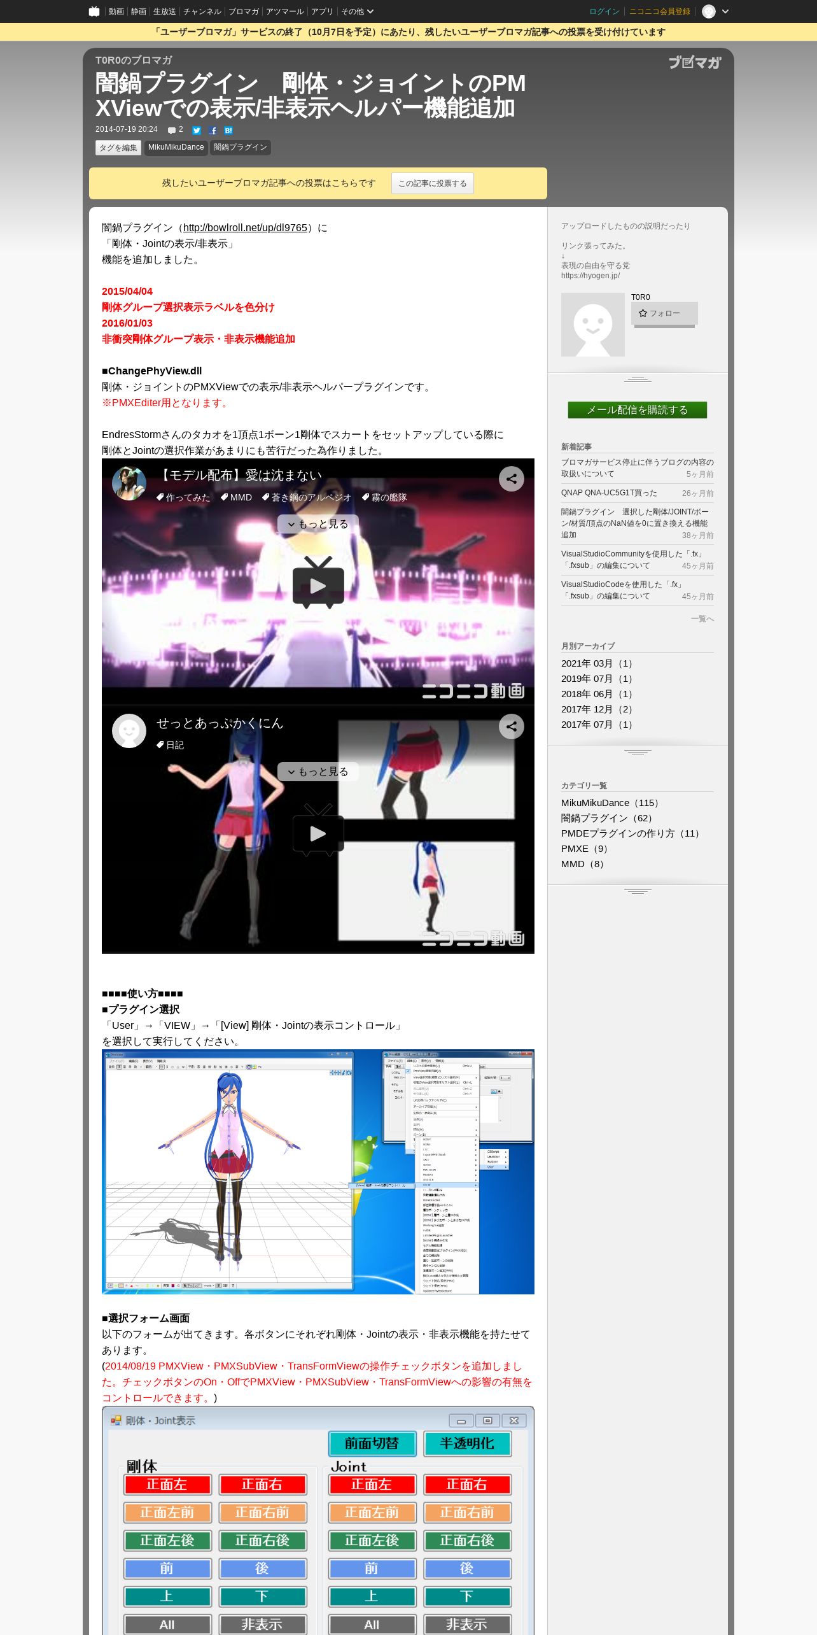Open the 闇鍋プラグイン tag

[x=241, y=148]
